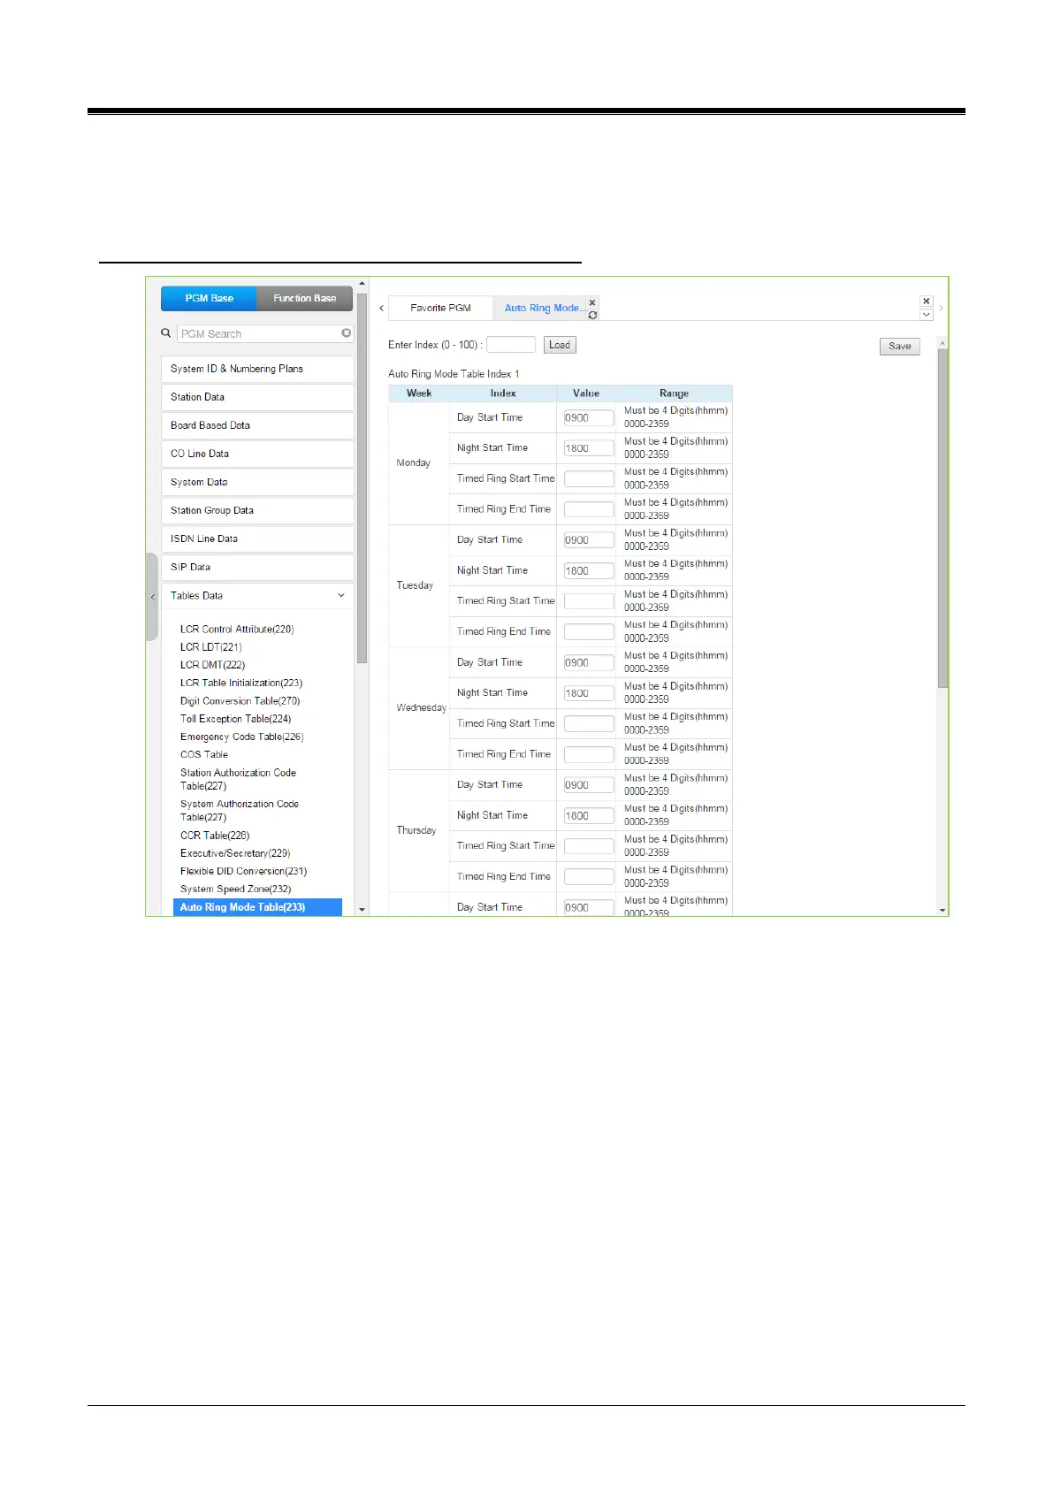Collapse the Tables Data section chevron

(x=341, y=596)
